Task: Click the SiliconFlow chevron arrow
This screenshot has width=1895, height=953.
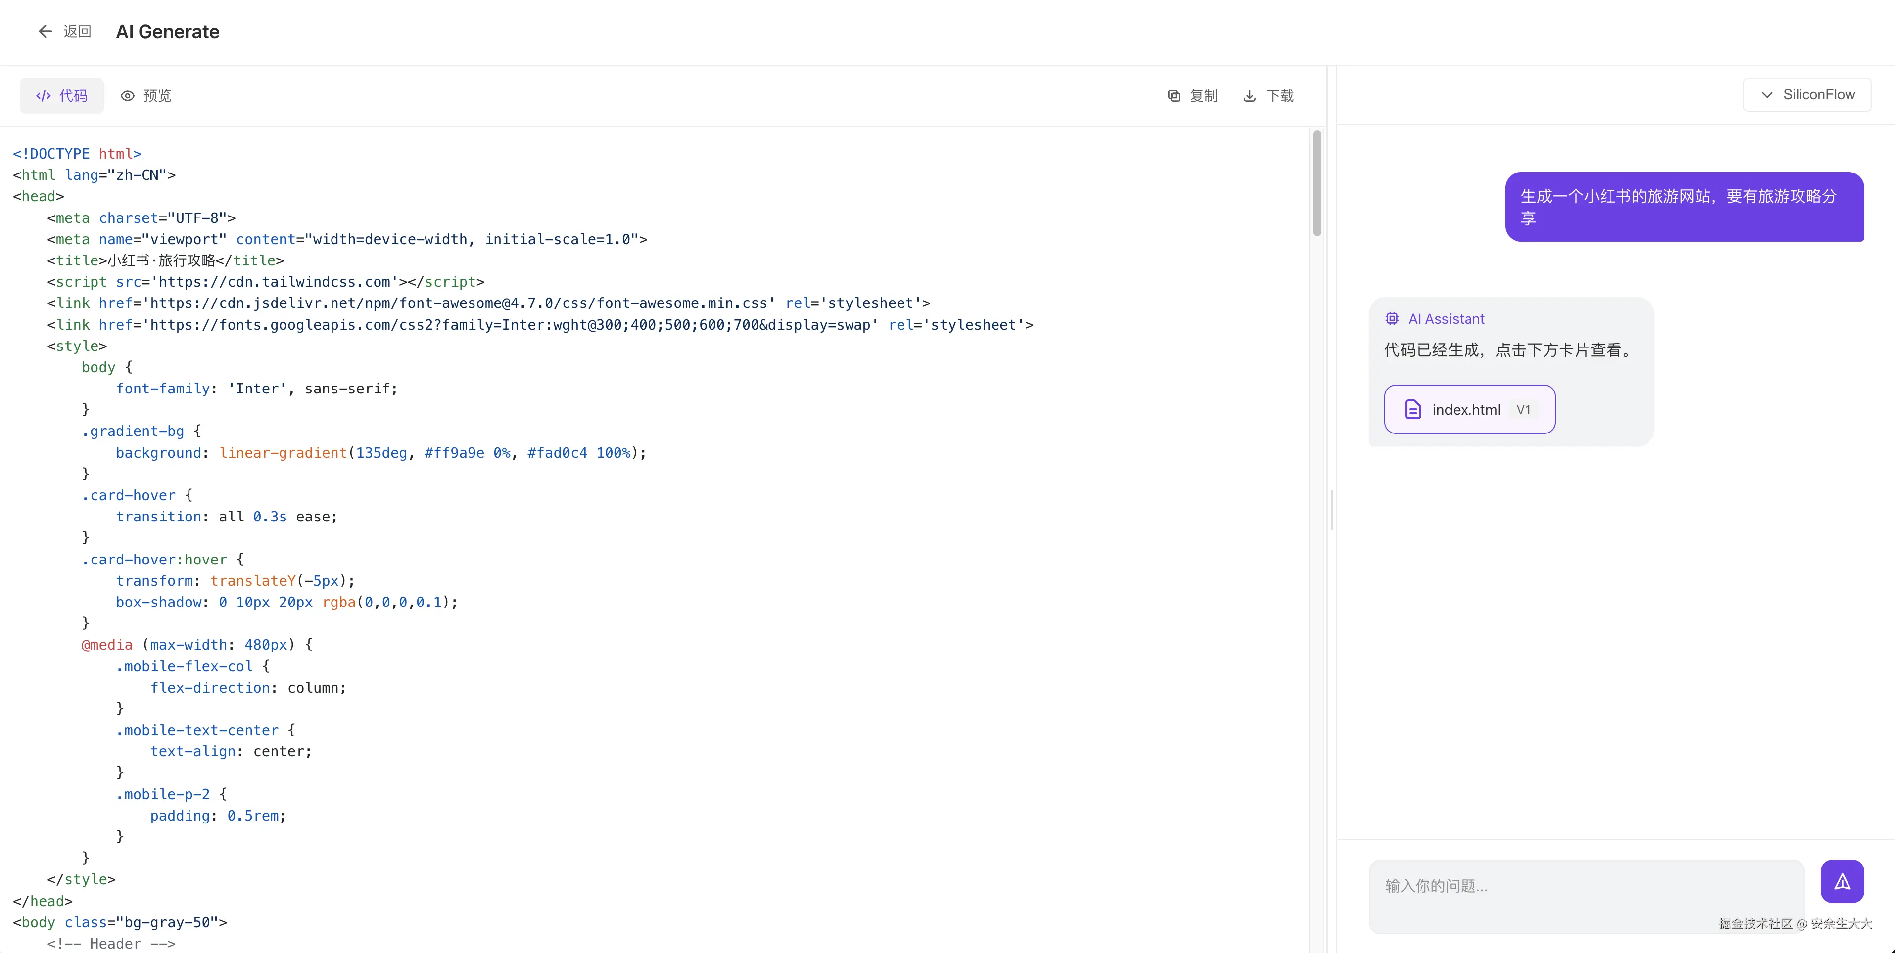Action: tap(1767, 95)
